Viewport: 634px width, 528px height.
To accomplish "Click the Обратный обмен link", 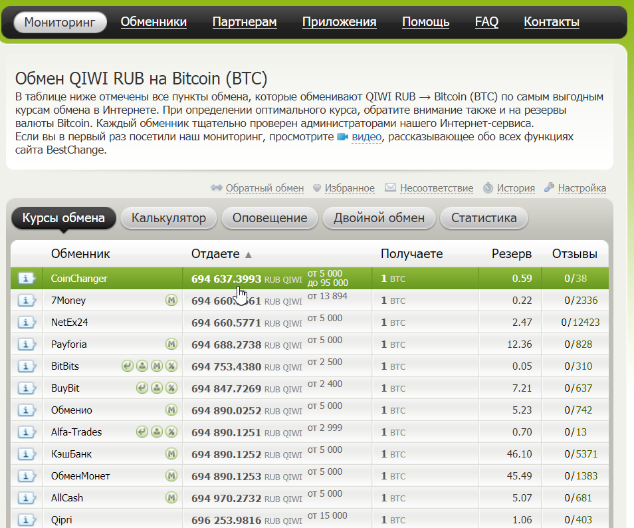I will (264, 188).
